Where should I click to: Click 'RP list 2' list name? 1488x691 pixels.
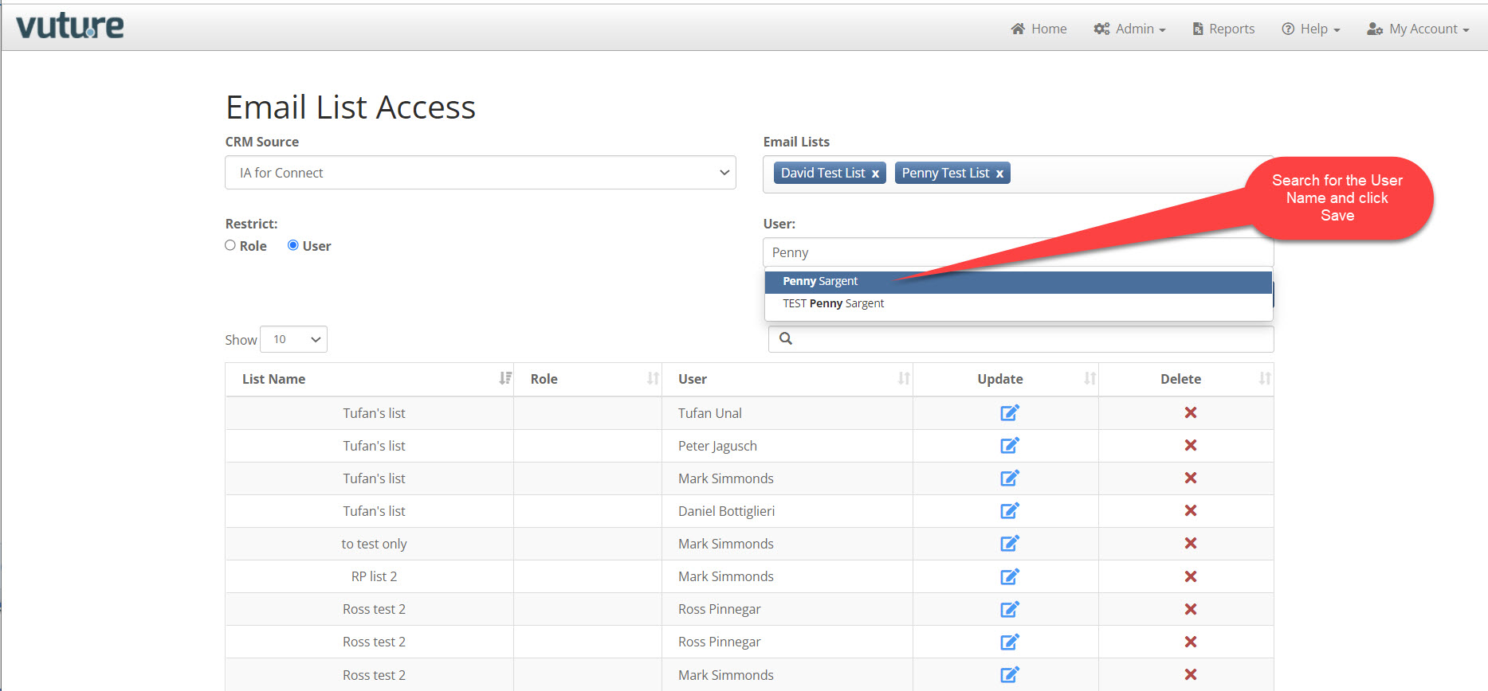point(374,576)
